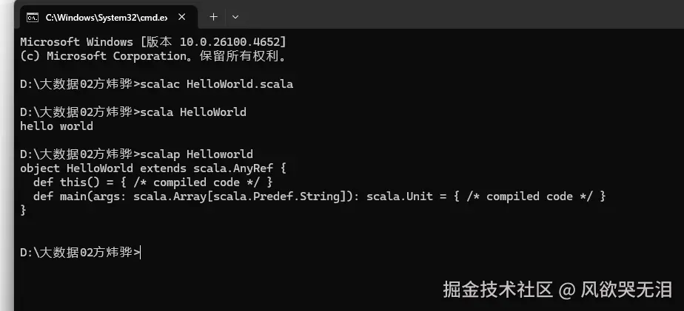
Task: Click the Microsoft Windows version line
Action: coord(153,42)
